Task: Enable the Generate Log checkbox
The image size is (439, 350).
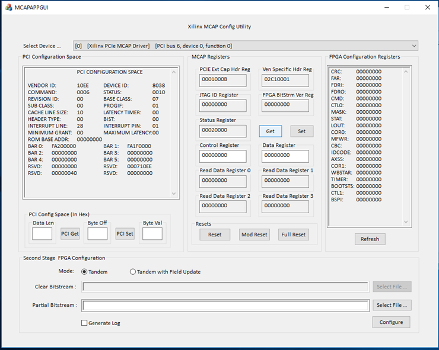Action: [x=84, y=323]
